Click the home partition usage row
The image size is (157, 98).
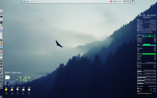coord(147,79)
